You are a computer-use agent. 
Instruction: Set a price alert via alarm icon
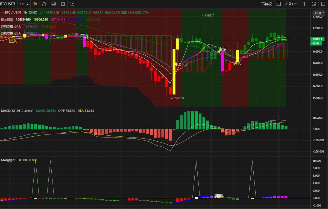(x=63, y=4)
